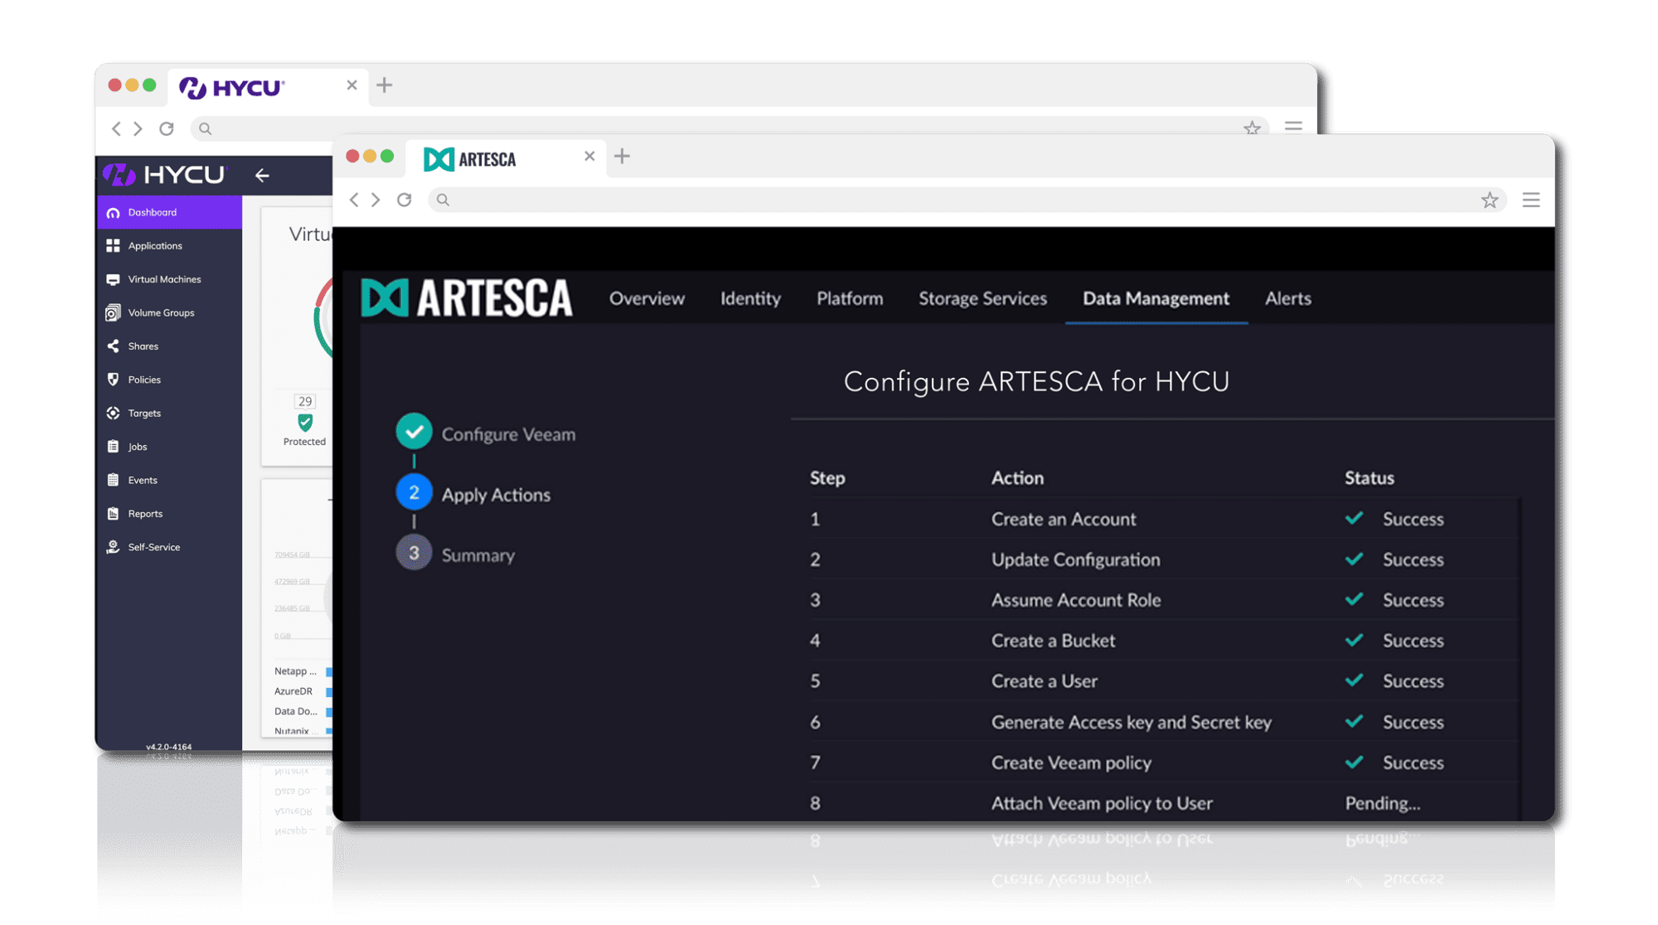Select step 3 Summary in the wizard

[x=456, y=555]
